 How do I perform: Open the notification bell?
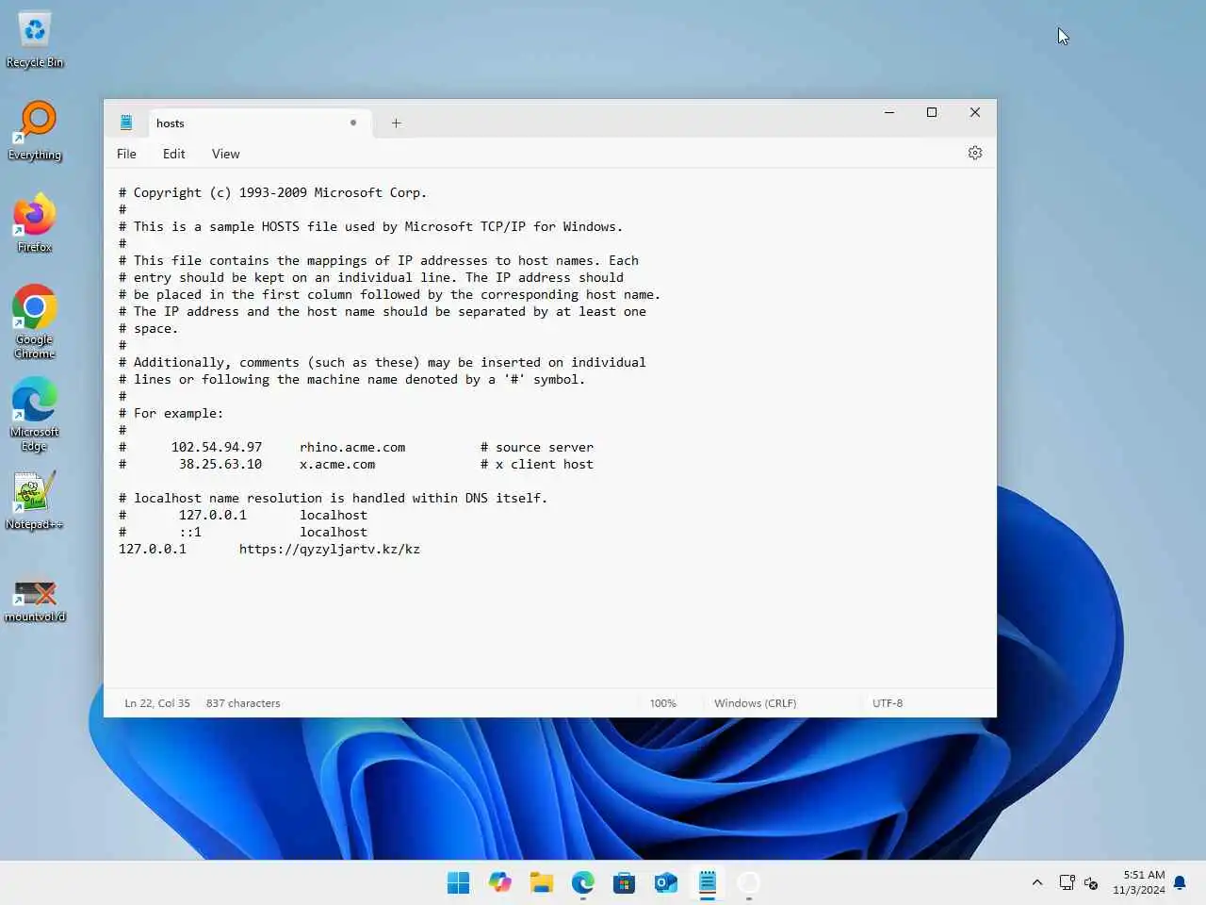(1180, 882)
